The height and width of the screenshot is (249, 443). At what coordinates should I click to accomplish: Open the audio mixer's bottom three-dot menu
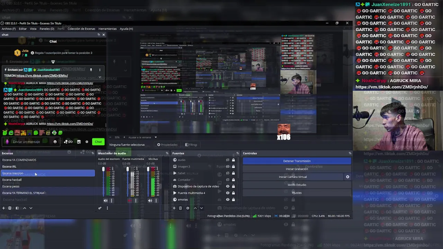pyautogui.click(x=107, y=208)
